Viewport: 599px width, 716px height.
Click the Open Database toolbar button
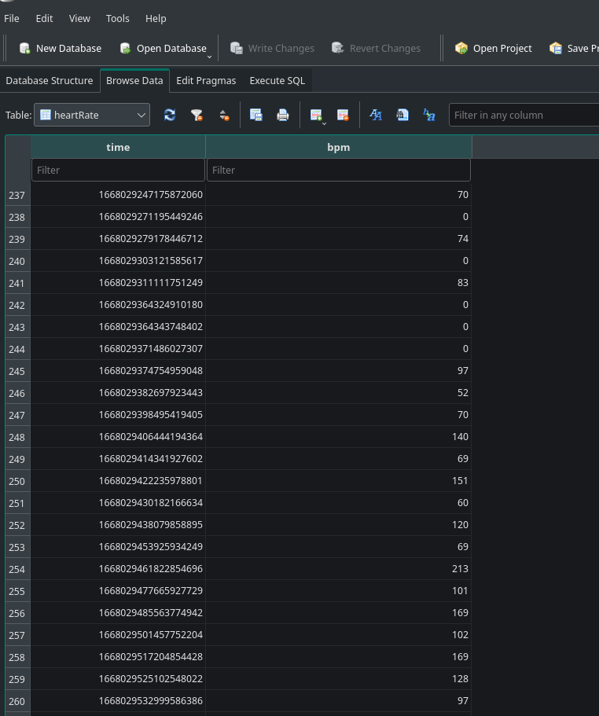[163, 48]
